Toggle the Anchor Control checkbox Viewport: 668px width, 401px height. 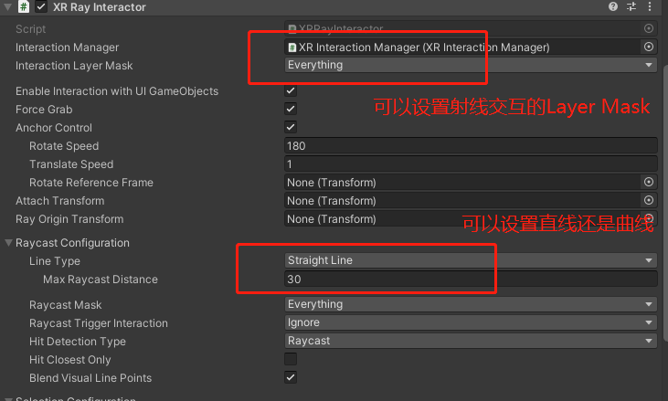point(291,127)
